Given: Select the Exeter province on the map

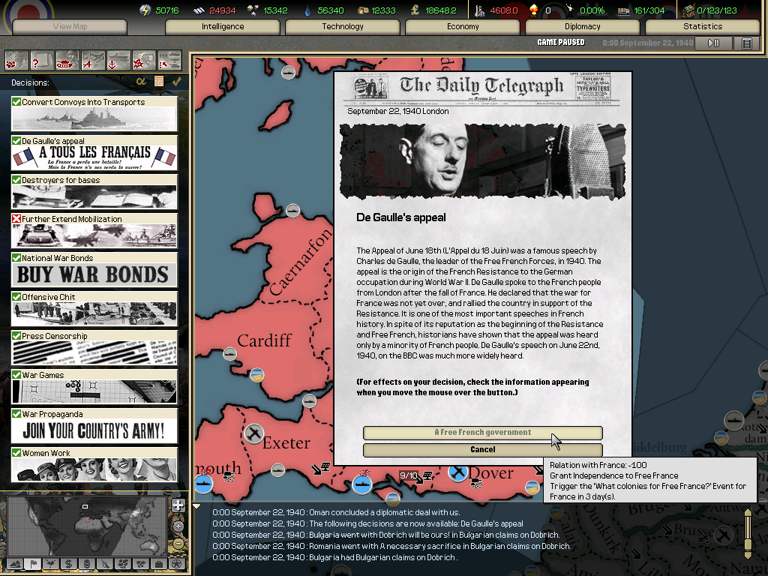Looking at the screenshot, I should (286, 442).
